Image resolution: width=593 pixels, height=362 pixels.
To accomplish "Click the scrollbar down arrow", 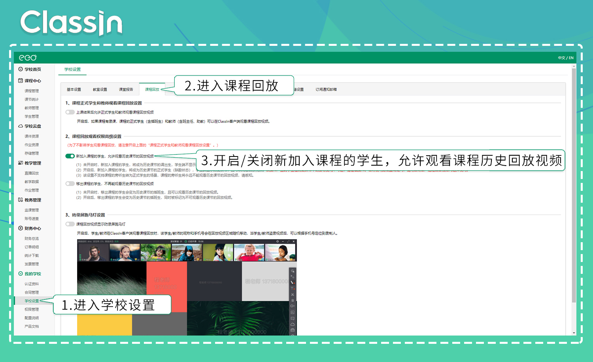I will 574,333.
